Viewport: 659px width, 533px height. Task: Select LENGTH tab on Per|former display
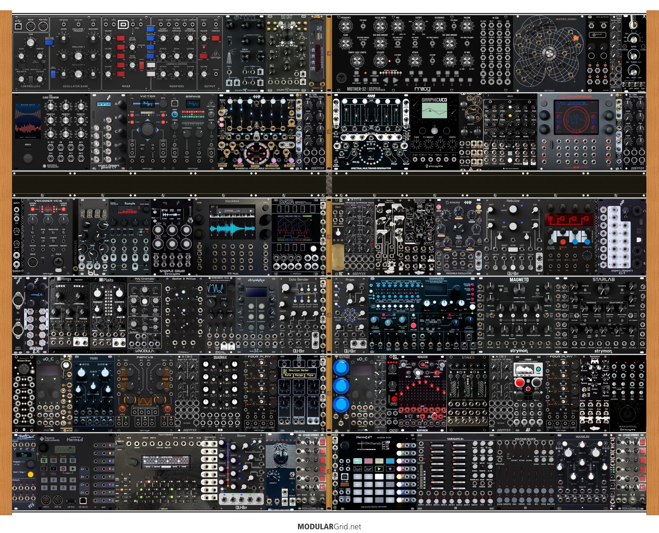pos(166,467)
